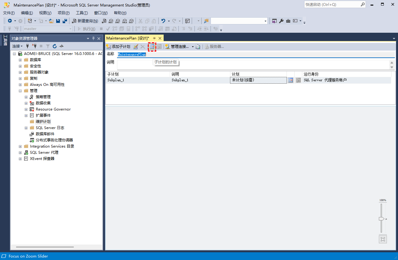Open the 工具箱 side panel tab
The width and height of the screenshot is (398, 260).
tap(5, 40)
